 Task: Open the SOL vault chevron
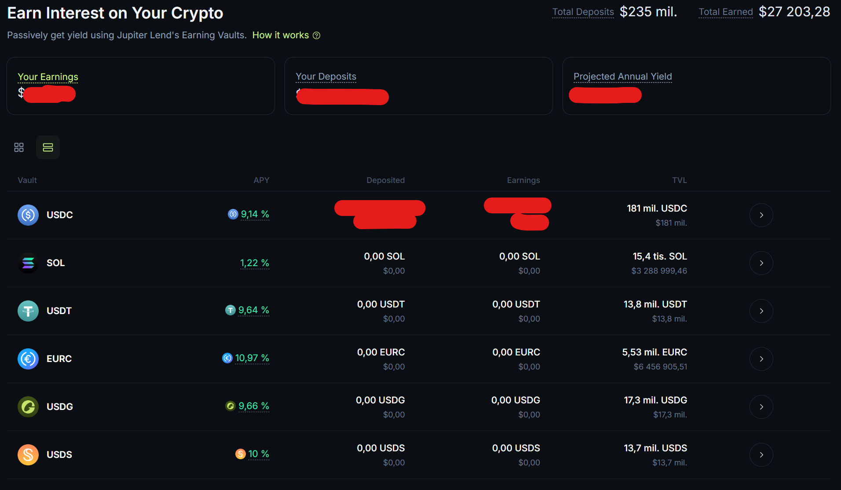[x=761, y=263]
